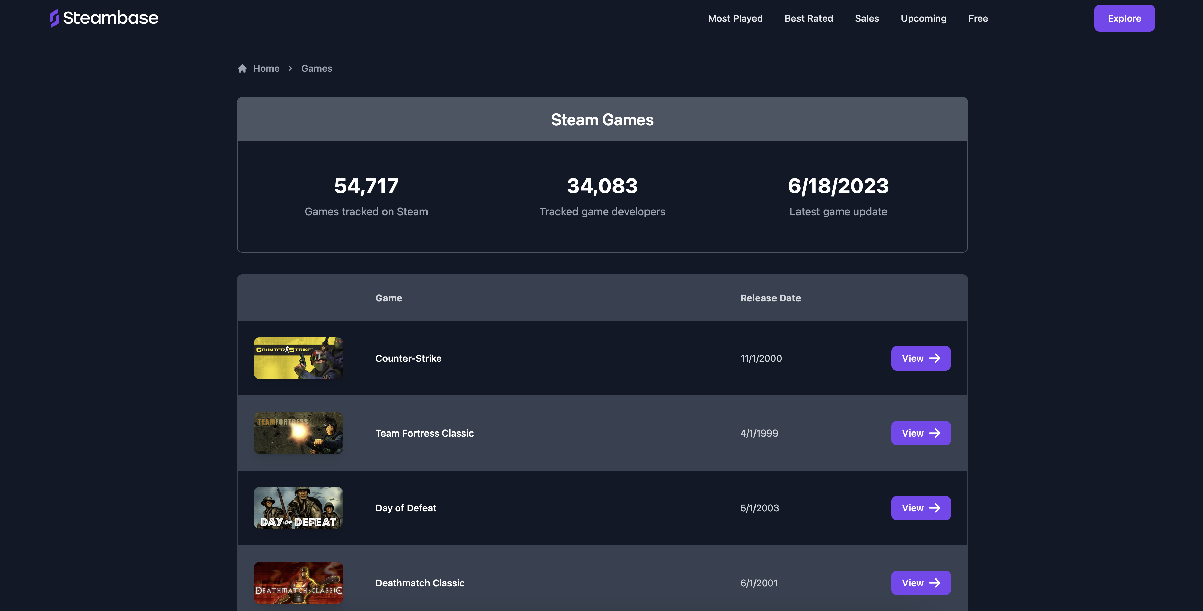
Task: Click the Release Date column header
Action: point(770,298)
